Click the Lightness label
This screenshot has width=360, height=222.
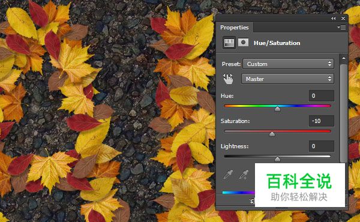[235, 146]
